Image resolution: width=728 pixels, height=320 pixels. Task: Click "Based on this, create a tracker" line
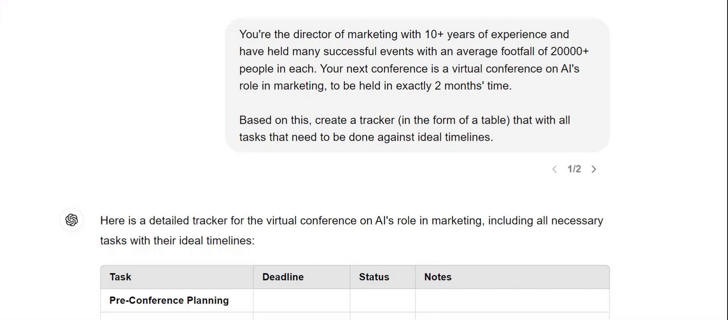pos(404,120)
